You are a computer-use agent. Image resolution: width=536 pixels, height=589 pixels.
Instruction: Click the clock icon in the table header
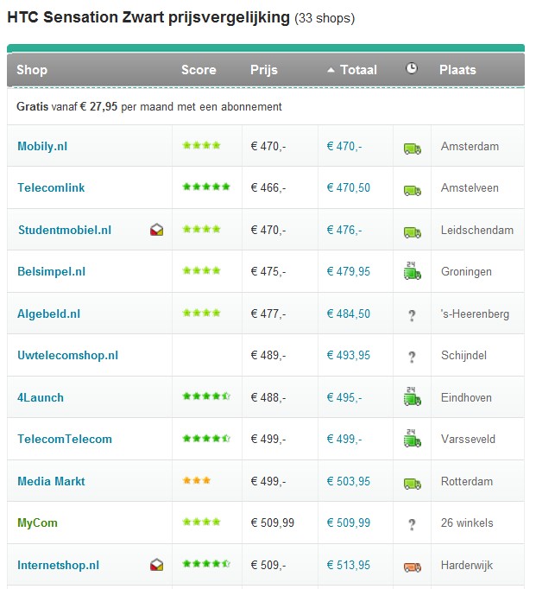point(412,70)
